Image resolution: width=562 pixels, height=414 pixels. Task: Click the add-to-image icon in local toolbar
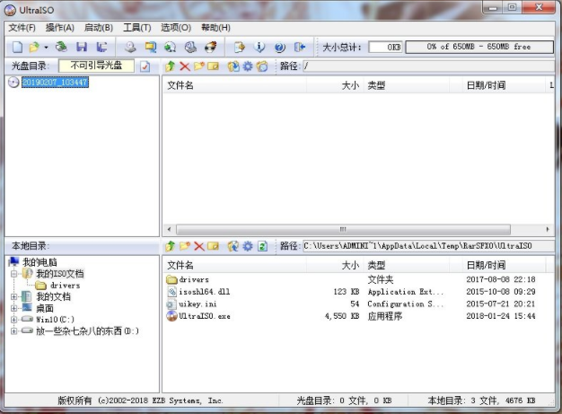(233, 246)
